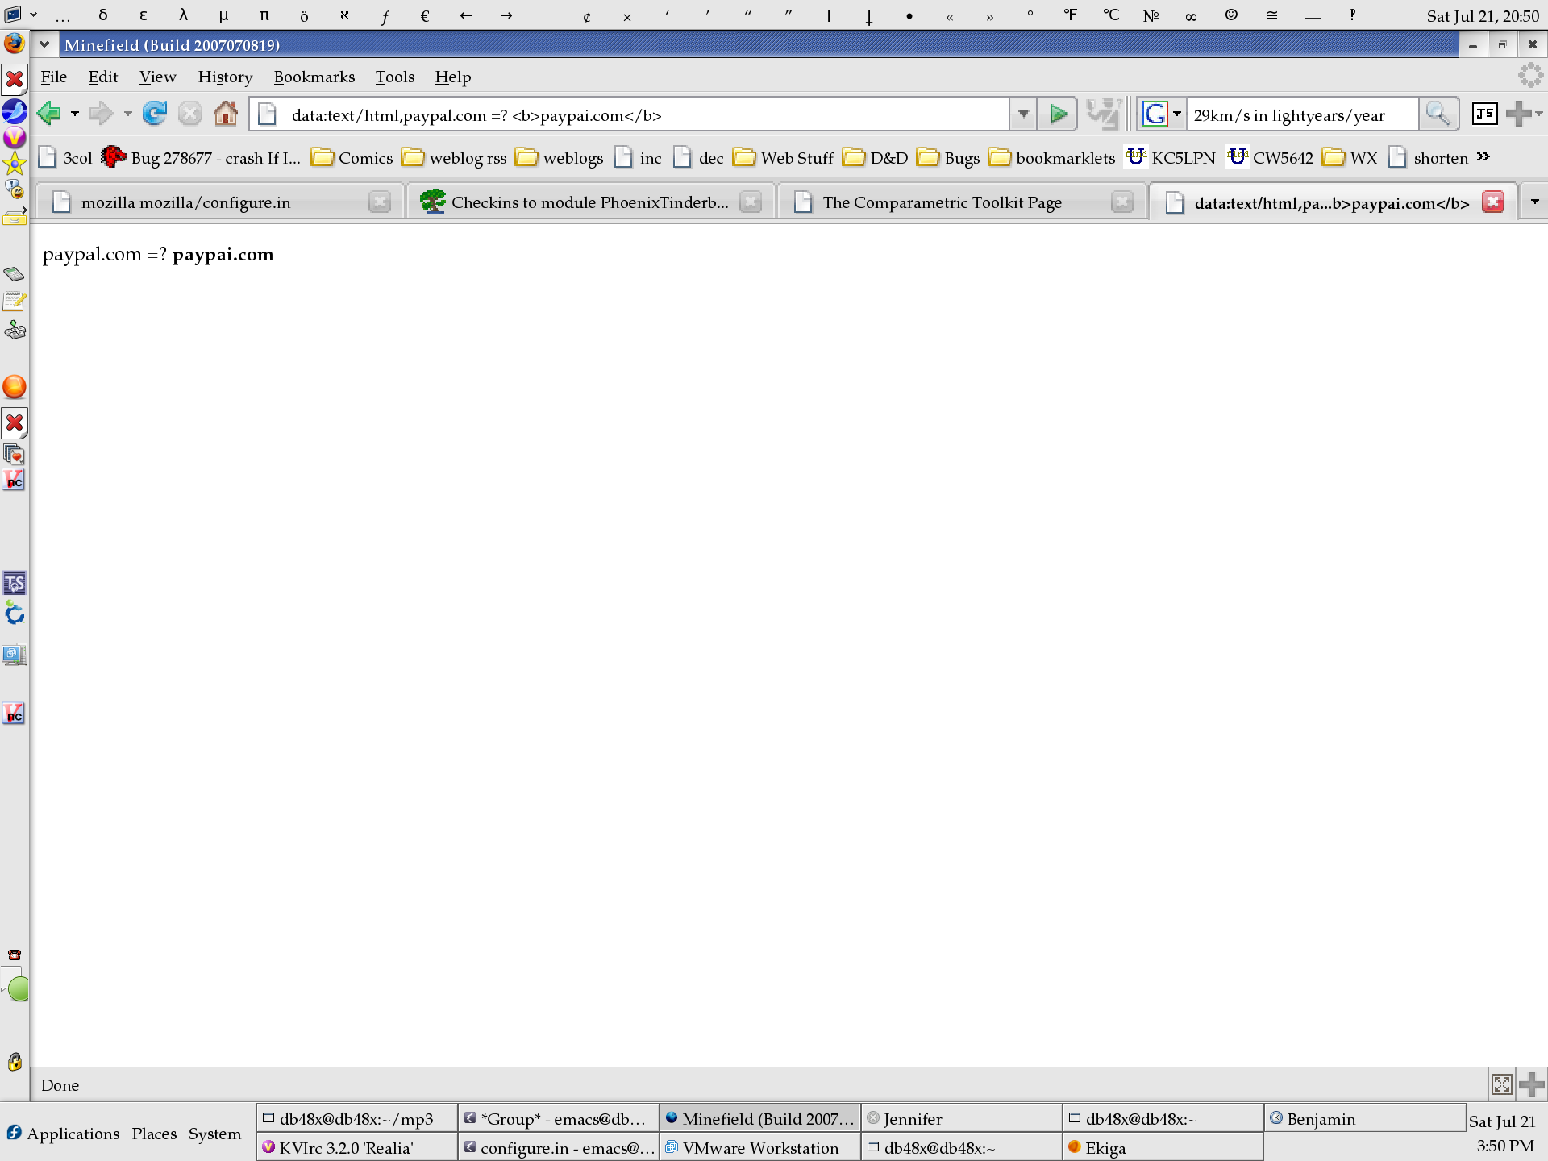Screen dimensions: 1548x1161
Task: Open the window menu arrow in title bar
Action: (x=44, y=44)
